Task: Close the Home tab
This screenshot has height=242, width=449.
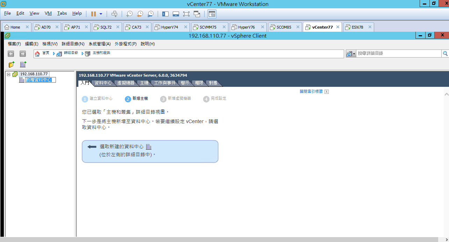Action: click(27, 27)
